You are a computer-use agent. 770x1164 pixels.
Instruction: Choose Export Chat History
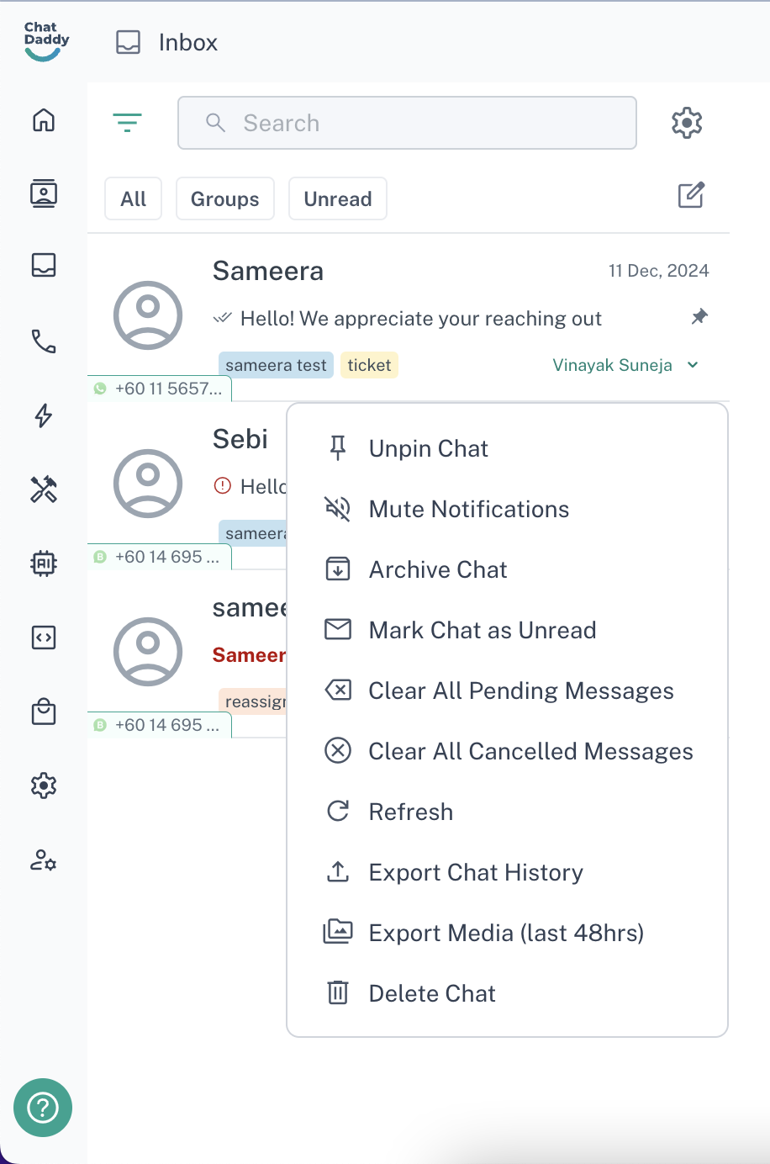(475, 873)
